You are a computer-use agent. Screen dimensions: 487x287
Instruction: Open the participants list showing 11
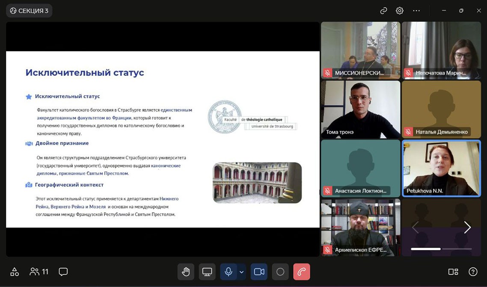point(39,272)
